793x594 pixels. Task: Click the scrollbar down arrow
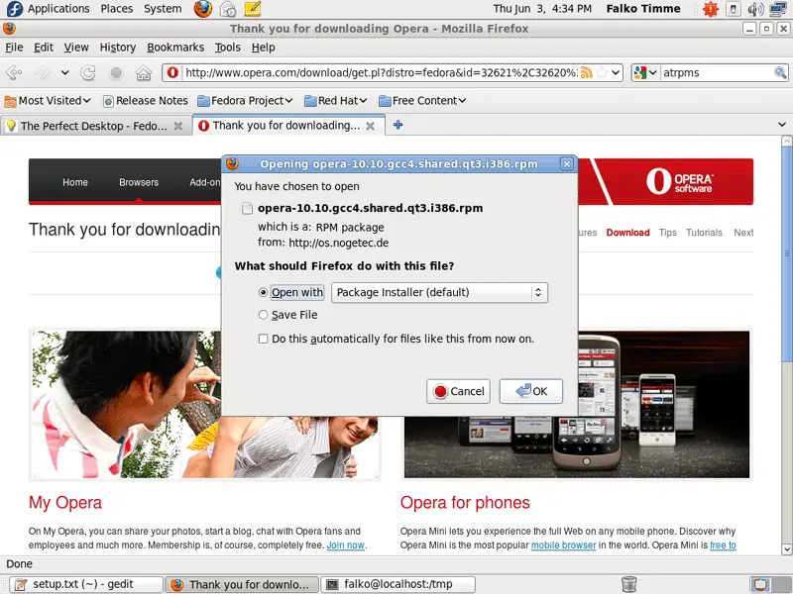pyautogui.click(x=786, y=549)
